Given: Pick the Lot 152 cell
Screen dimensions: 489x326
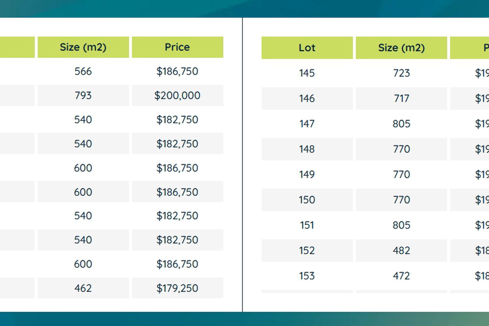Looking at the screenshot, I should point(307,251).
